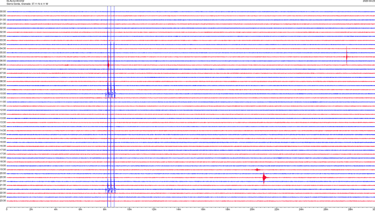
Task: Click the 6m axis tick label
Action: (x=80, y=209)
